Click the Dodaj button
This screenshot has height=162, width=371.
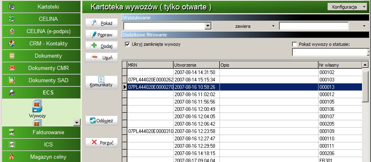(x=102, y=46)
